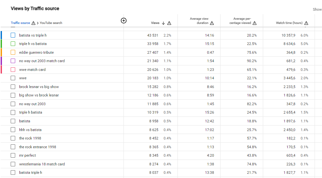Click warning icon by Average view duration
This screenshot has height=178, width=322.
coord(212,23)
